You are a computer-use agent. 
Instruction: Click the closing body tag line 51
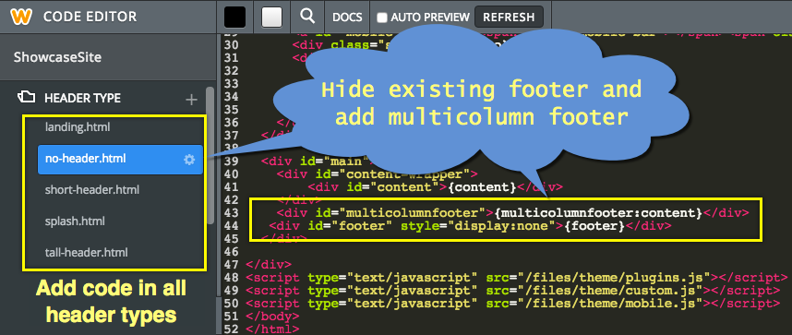(272, 317)
